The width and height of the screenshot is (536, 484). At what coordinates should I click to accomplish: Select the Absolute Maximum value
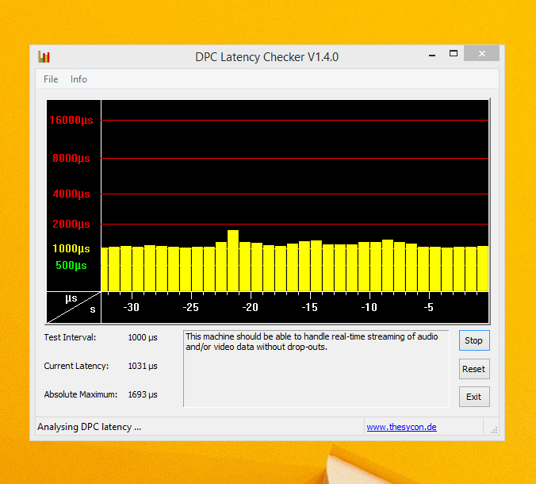coord(143,394)
